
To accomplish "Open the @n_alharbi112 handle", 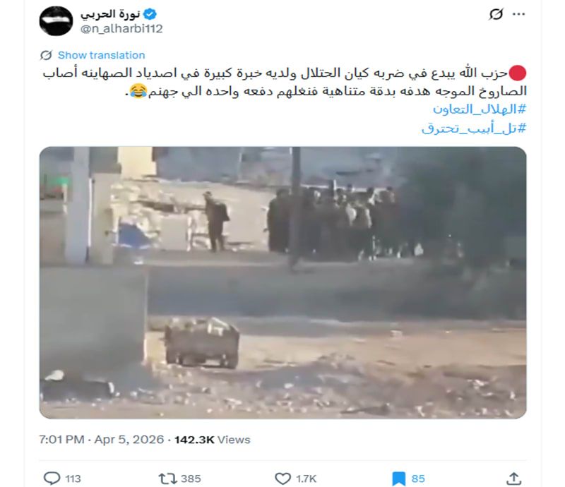I will click(x=121, y=28).
